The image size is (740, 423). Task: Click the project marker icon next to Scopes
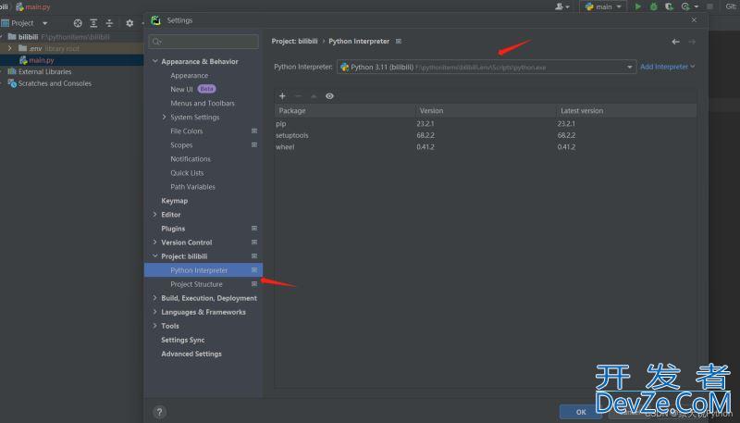coord(254,144)
